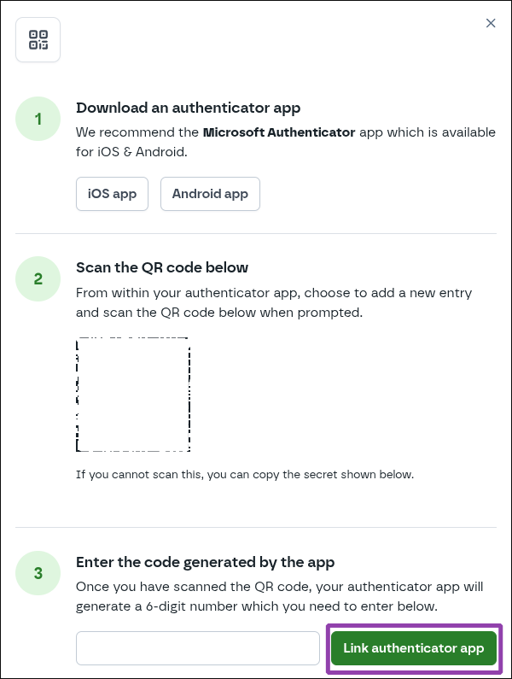Click the bold Microsoft Authenticator text
Viewport: 512px width, 679px height.
coord(277,132)
